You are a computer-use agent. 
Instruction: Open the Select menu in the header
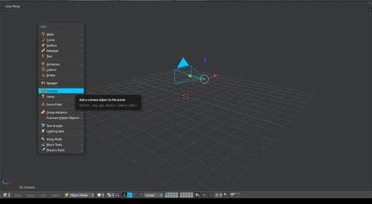31,195
